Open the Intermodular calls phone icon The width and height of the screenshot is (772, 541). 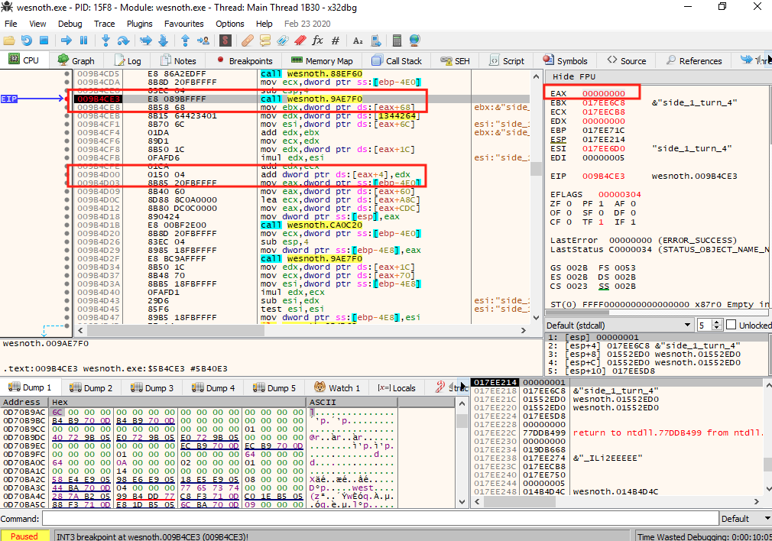click(375, 40)
